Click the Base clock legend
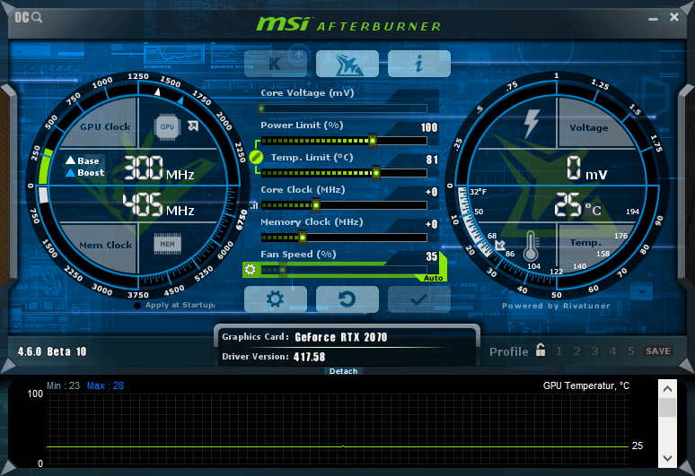Image resolution: width=695 pixels, height=476 pixels. (83, 161)
